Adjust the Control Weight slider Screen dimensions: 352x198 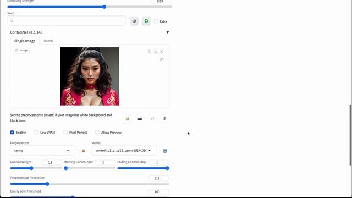coord(36,168)
